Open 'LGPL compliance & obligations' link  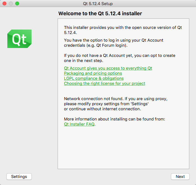tap(94, 79)
